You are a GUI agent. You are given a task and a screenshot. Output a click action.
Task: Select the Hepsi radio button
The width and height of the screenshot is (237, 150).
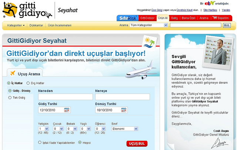pyautogui.click(x=80, y=142)
